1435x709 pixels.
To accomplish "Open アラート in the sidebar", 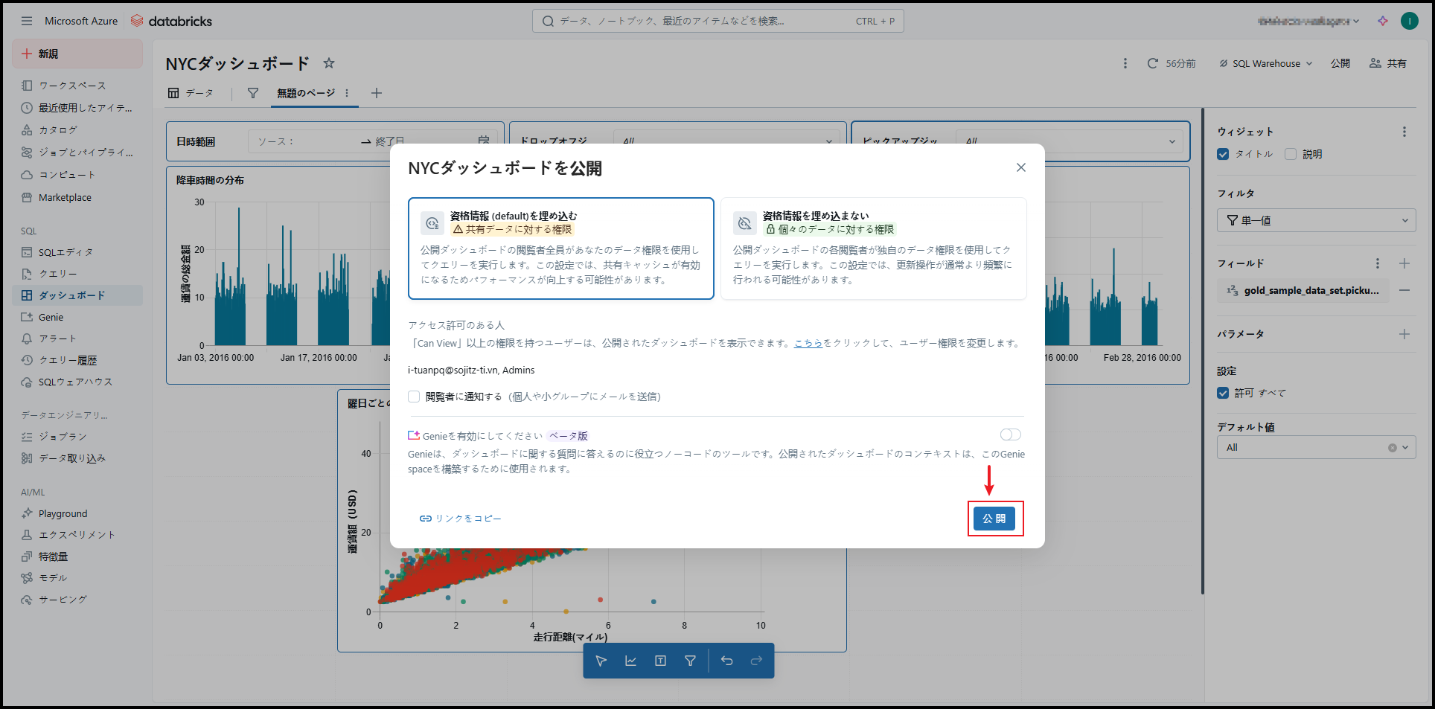I will coord(77,339).
